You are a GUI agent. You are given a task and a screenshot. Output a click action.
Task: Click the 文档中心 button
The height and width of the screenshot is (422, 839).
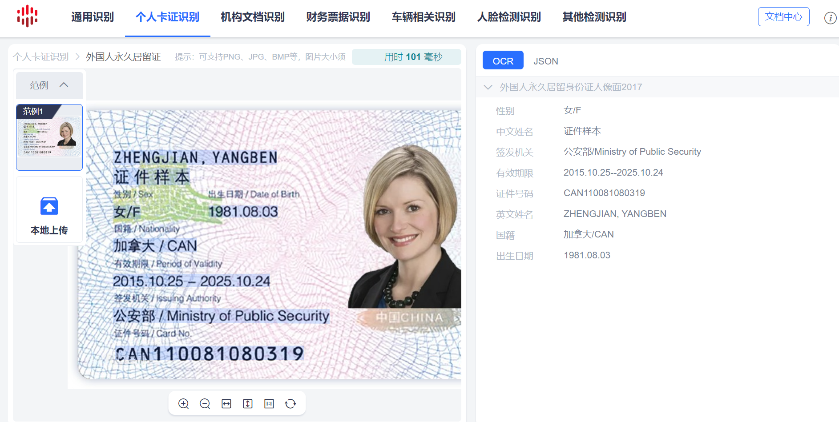(x=783, y=17)
